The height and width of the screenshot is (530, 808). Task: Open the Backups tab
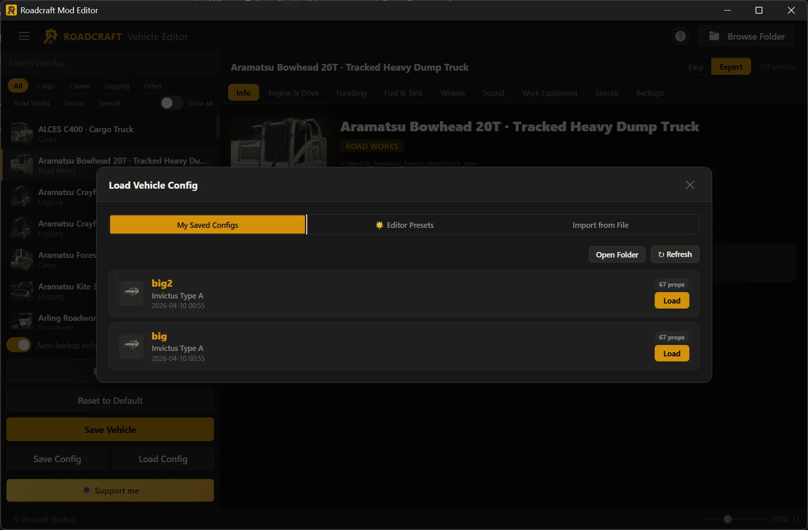650,93
